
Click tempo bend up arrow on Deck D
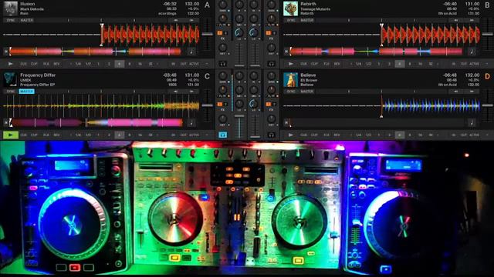[x=472, y=92]
